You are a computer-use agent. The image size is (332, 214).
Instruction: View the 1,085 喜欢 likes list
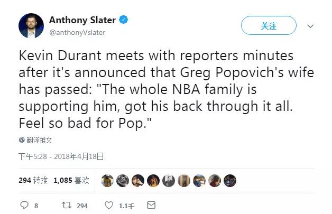click(x=71, y=181)
